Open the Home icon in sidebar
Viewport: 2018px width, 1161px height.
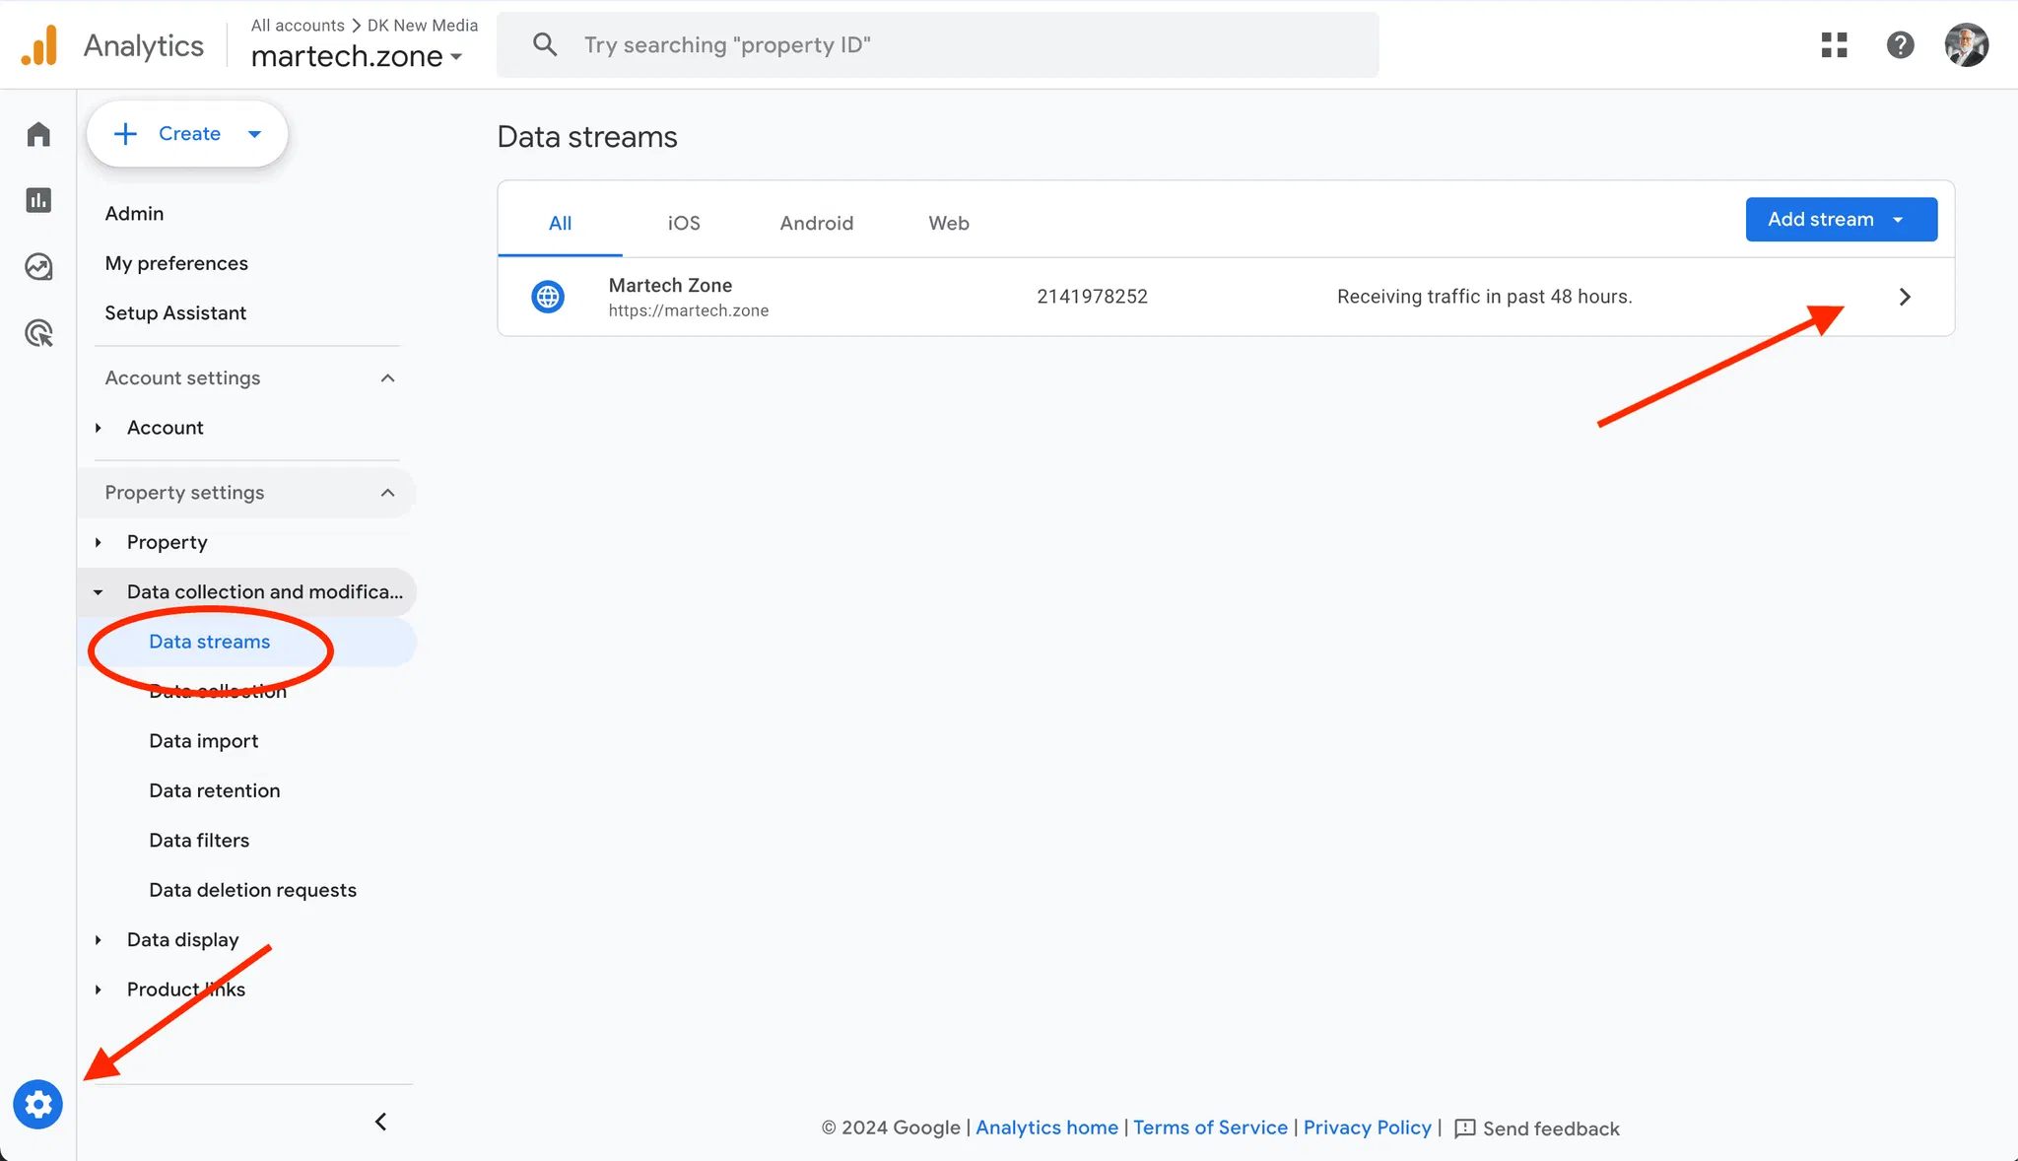(38, 134)
